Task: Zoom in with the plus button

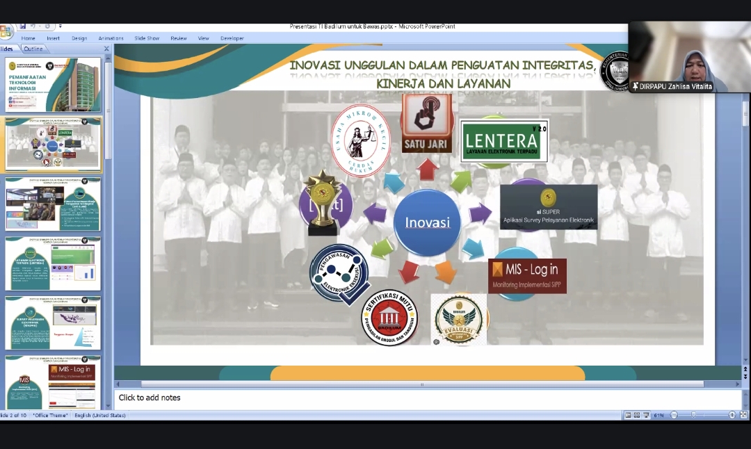Action: pyautogui.click(x=732, y=416)
